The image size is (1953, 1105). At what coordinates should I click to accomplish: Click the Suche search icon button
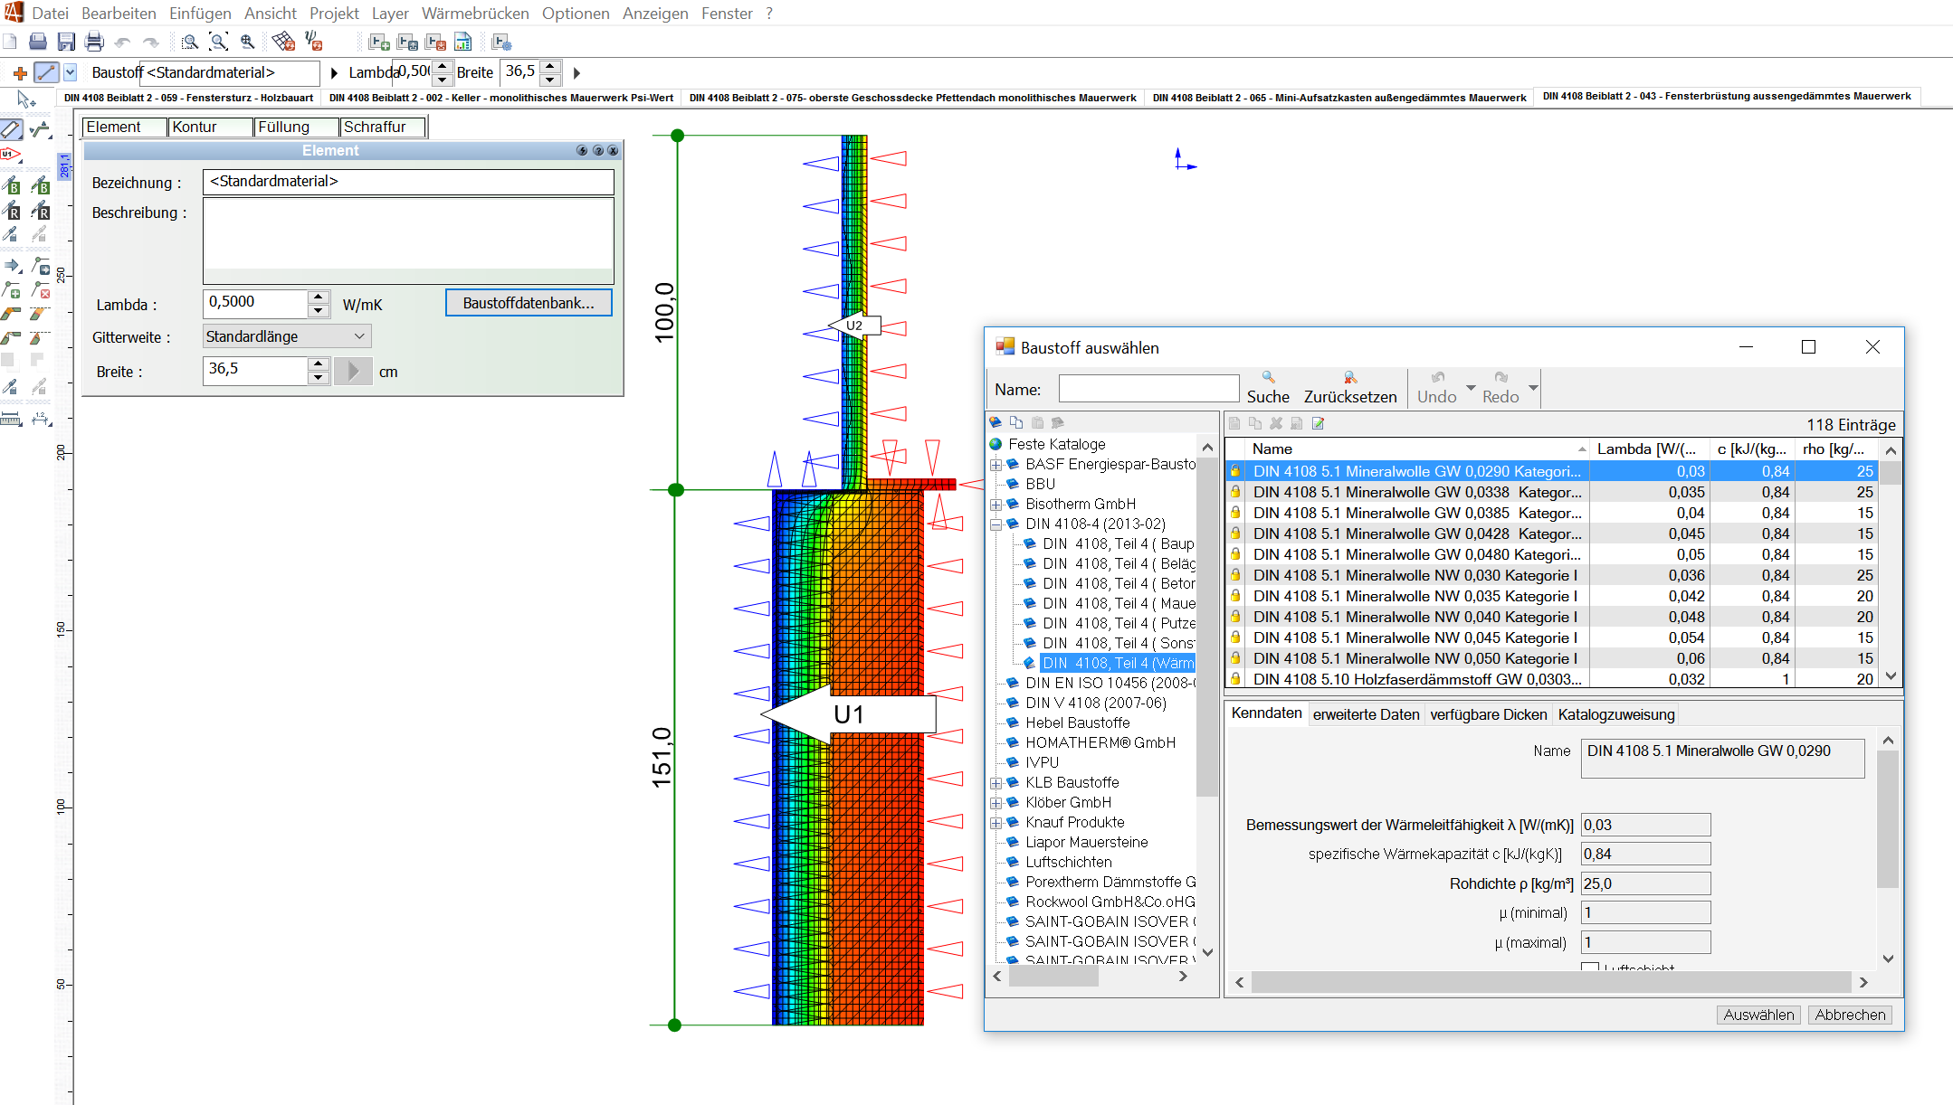[1268, 388]
